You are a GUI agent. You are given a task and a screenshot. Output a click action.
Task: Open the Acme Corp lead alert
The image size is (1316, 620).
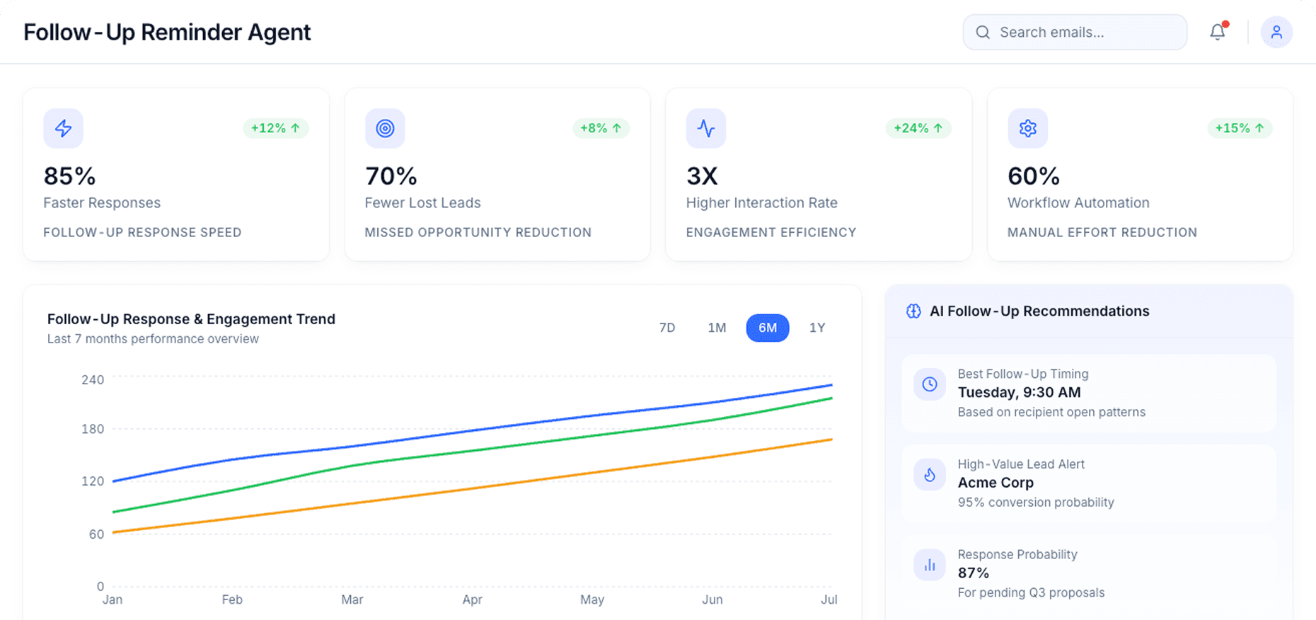tap(1089, 483)
